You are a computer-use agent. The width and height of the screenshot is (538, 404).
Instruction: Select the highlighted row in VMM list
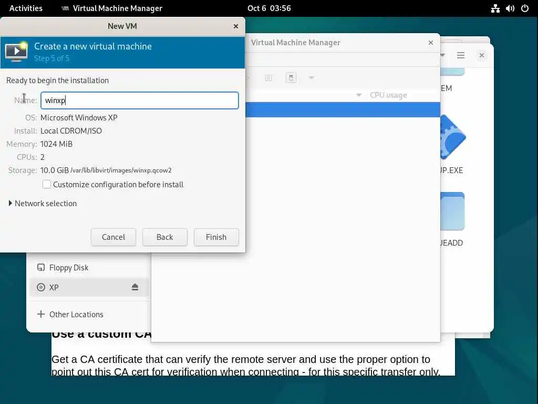tap(343, 109)
